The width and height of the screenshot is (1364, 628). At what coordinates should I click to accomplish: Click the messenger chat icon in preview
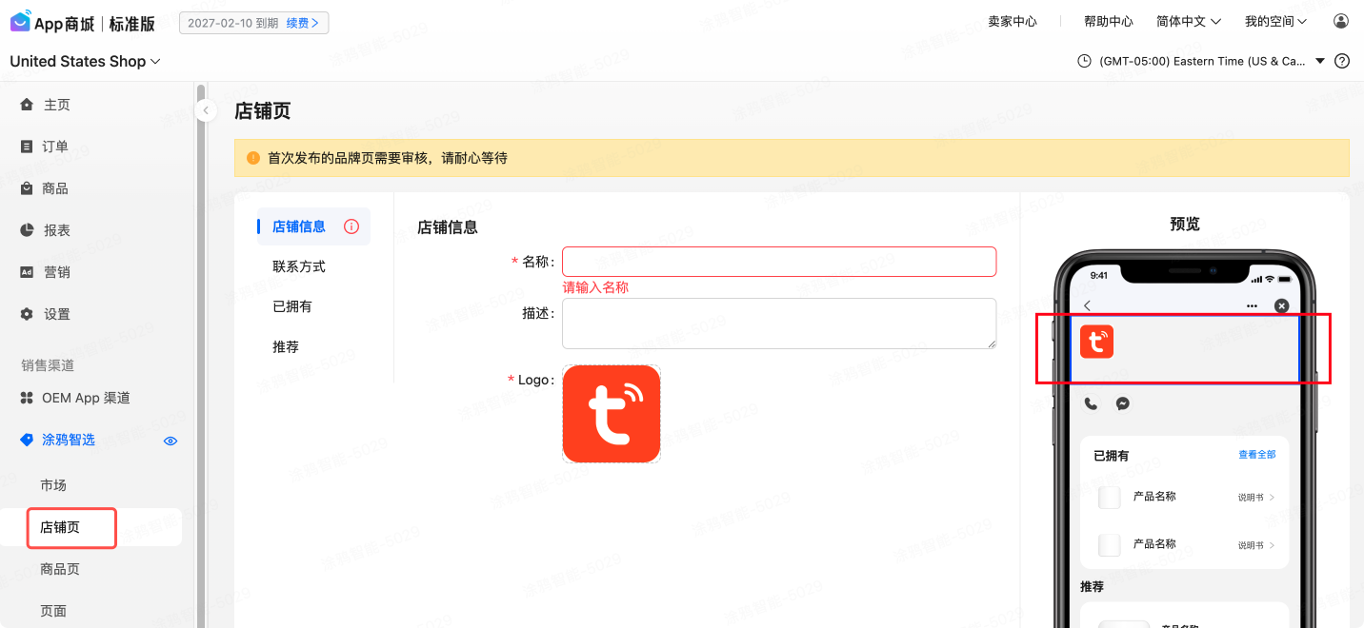click(x=1123, y=403)
